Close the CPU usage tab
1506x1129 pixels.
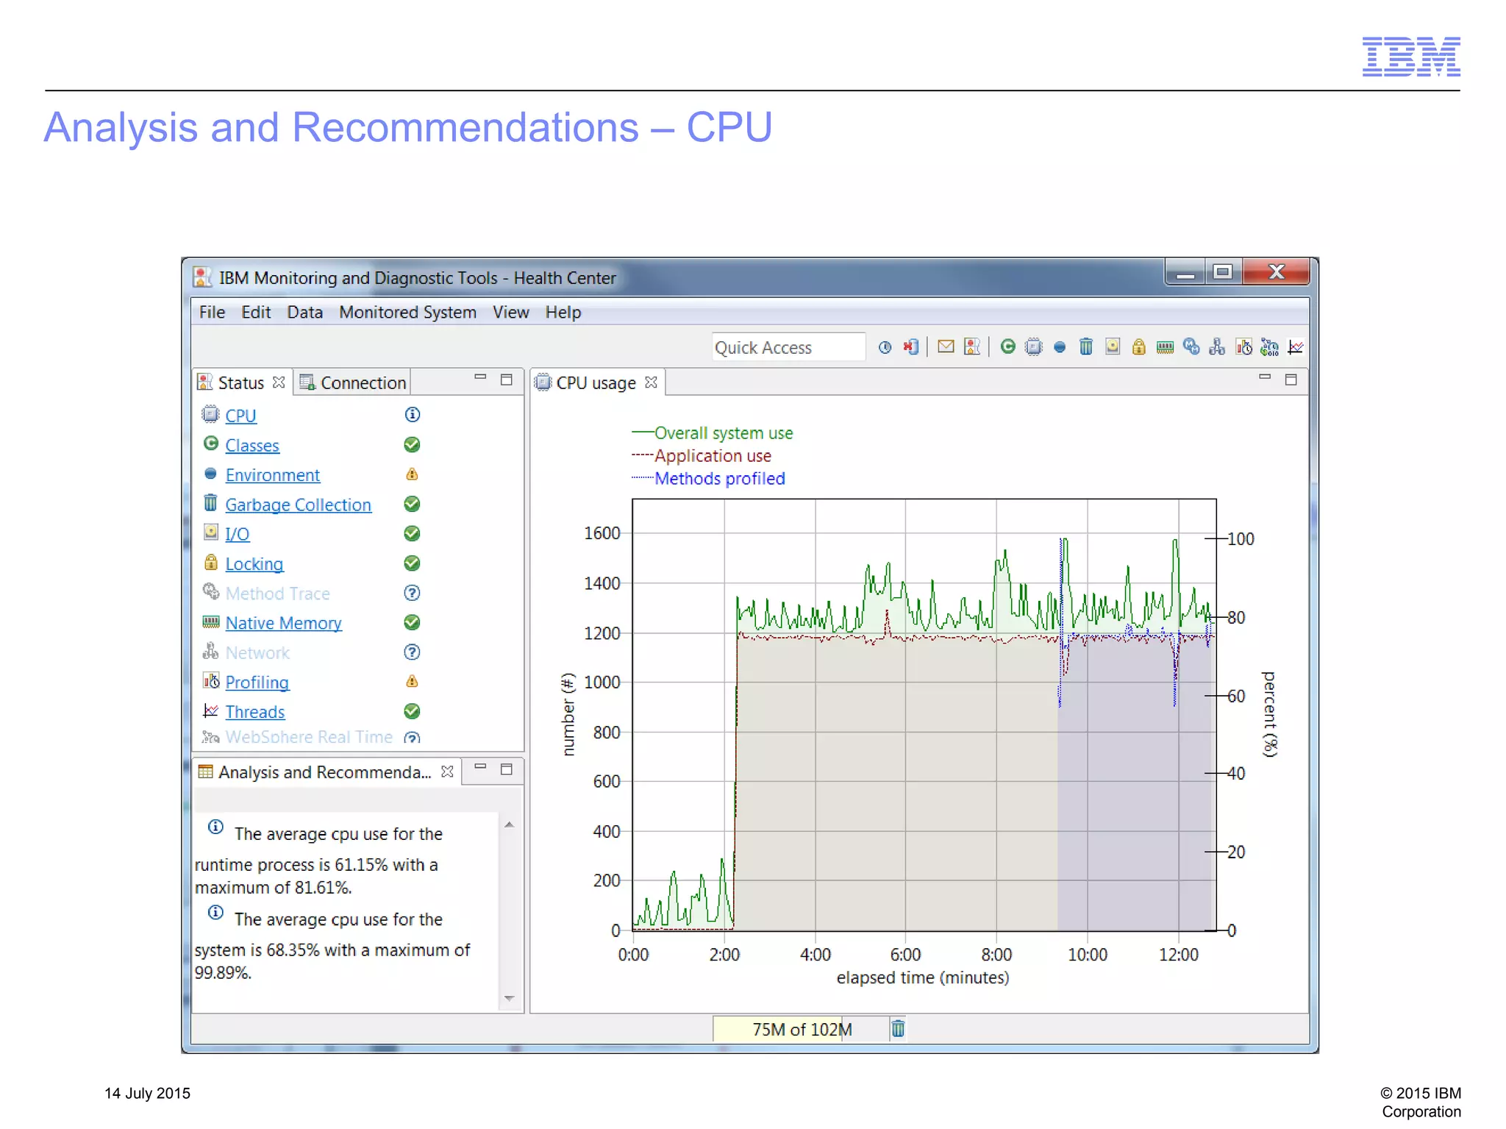pyautogui.click(x=651, y=382)
